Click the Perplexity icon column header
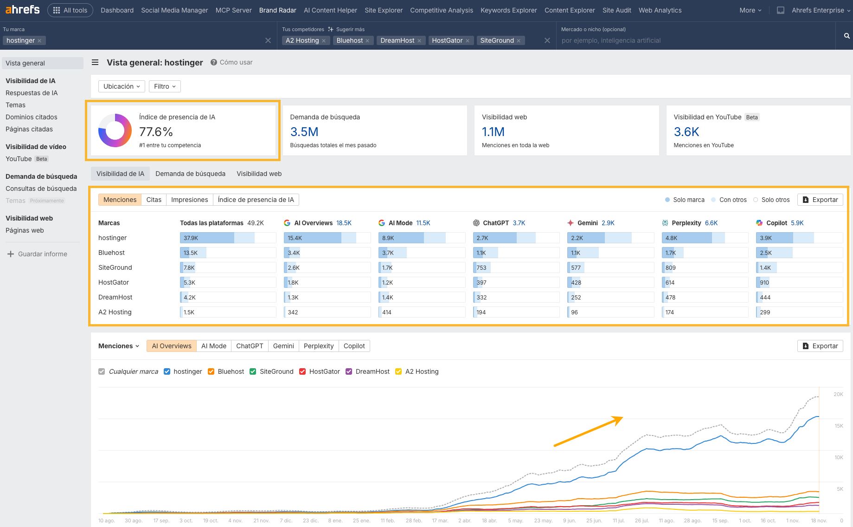This screenshot has width=853, height=527. pos(665,223)
